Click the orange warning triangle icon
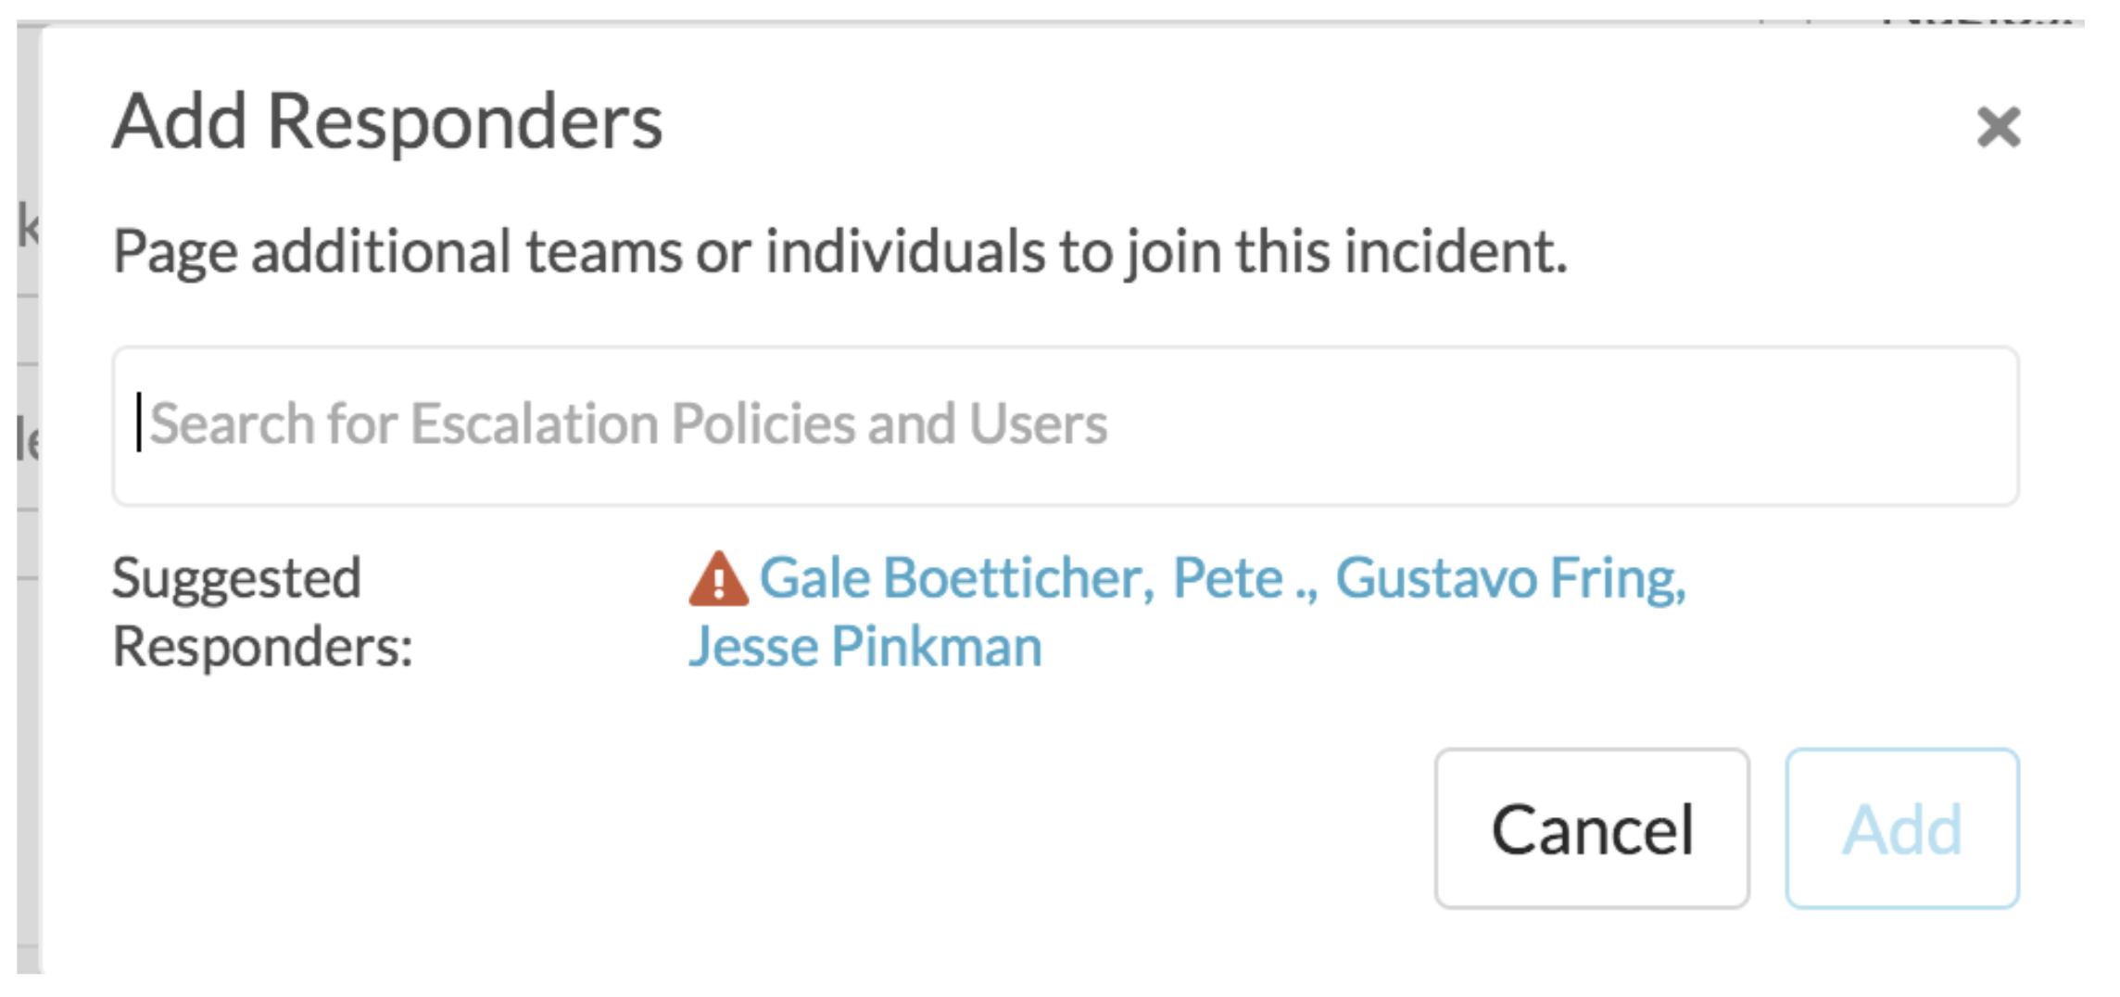 pyautogui.click(x=718, y=579)
